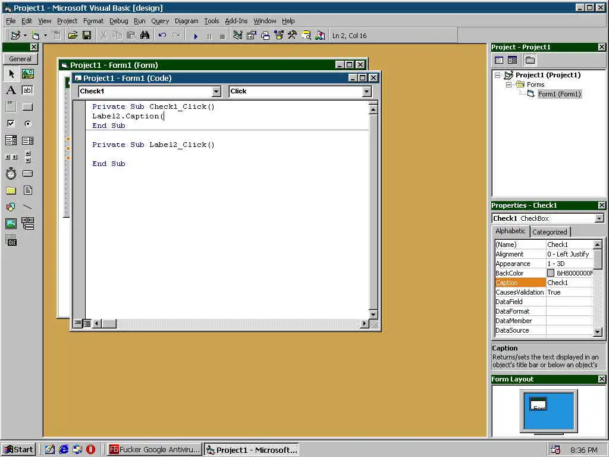Select the OptionButton tool in toolbox
The width and height of the screenshot is (609, 457).
[x=27, y=124]
